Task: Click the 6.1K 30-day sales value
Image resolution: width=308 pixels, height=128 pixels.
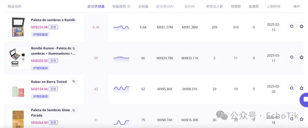Action: point(96,27)
